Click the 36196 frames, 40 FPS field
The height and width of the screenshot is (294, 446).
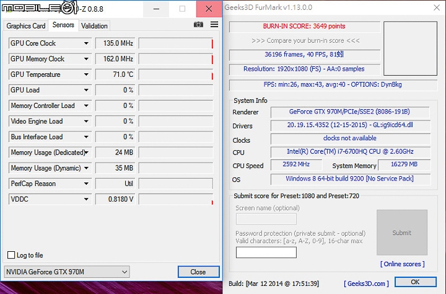coord(305,55)
